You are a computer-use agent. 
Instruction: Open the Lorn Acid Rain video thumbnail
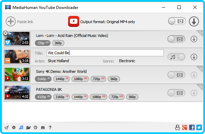click(x=17, y=39)
